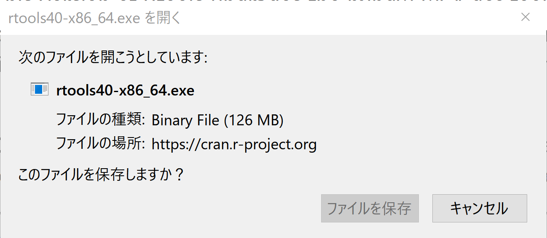Click the https://cran.r-project.org location text
This screenshot has width=547, height=238.
coord(234,144)
